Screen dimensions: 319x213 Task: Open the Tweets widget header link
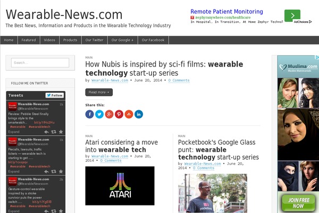(15, 95)
